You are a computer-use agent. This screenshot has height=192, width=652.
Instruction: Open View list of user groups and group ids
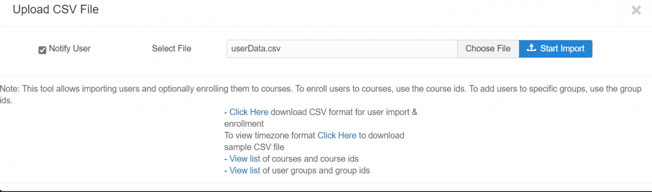coord(245,171)
